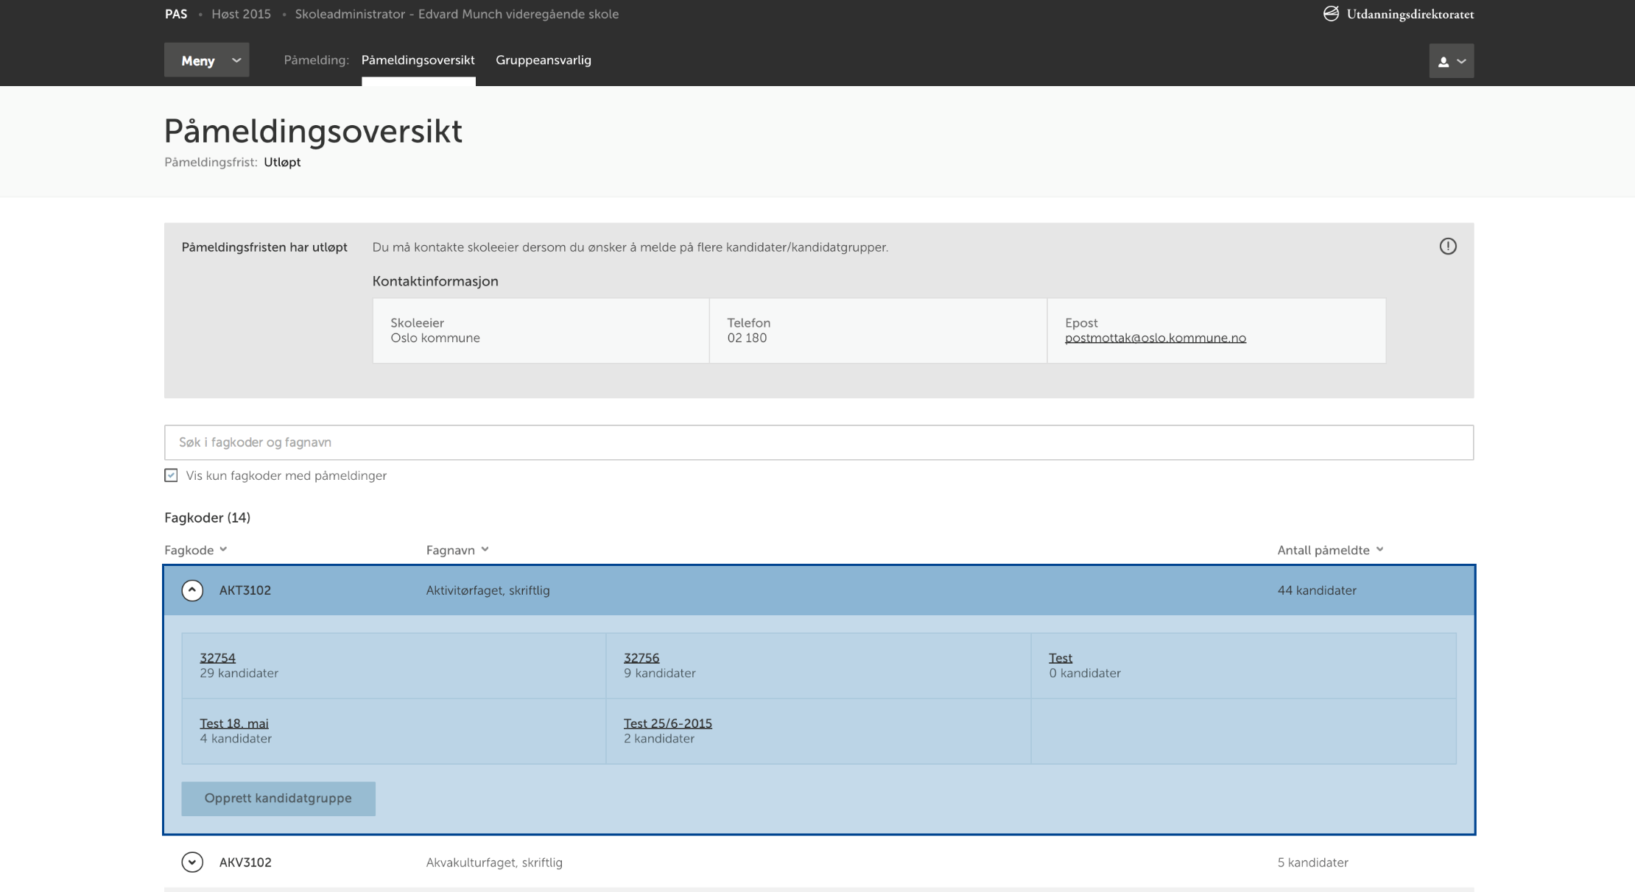Collapse the AKT3102 fagkode row
This screenshot has width=1635, height=892.
tap(191, 590)
